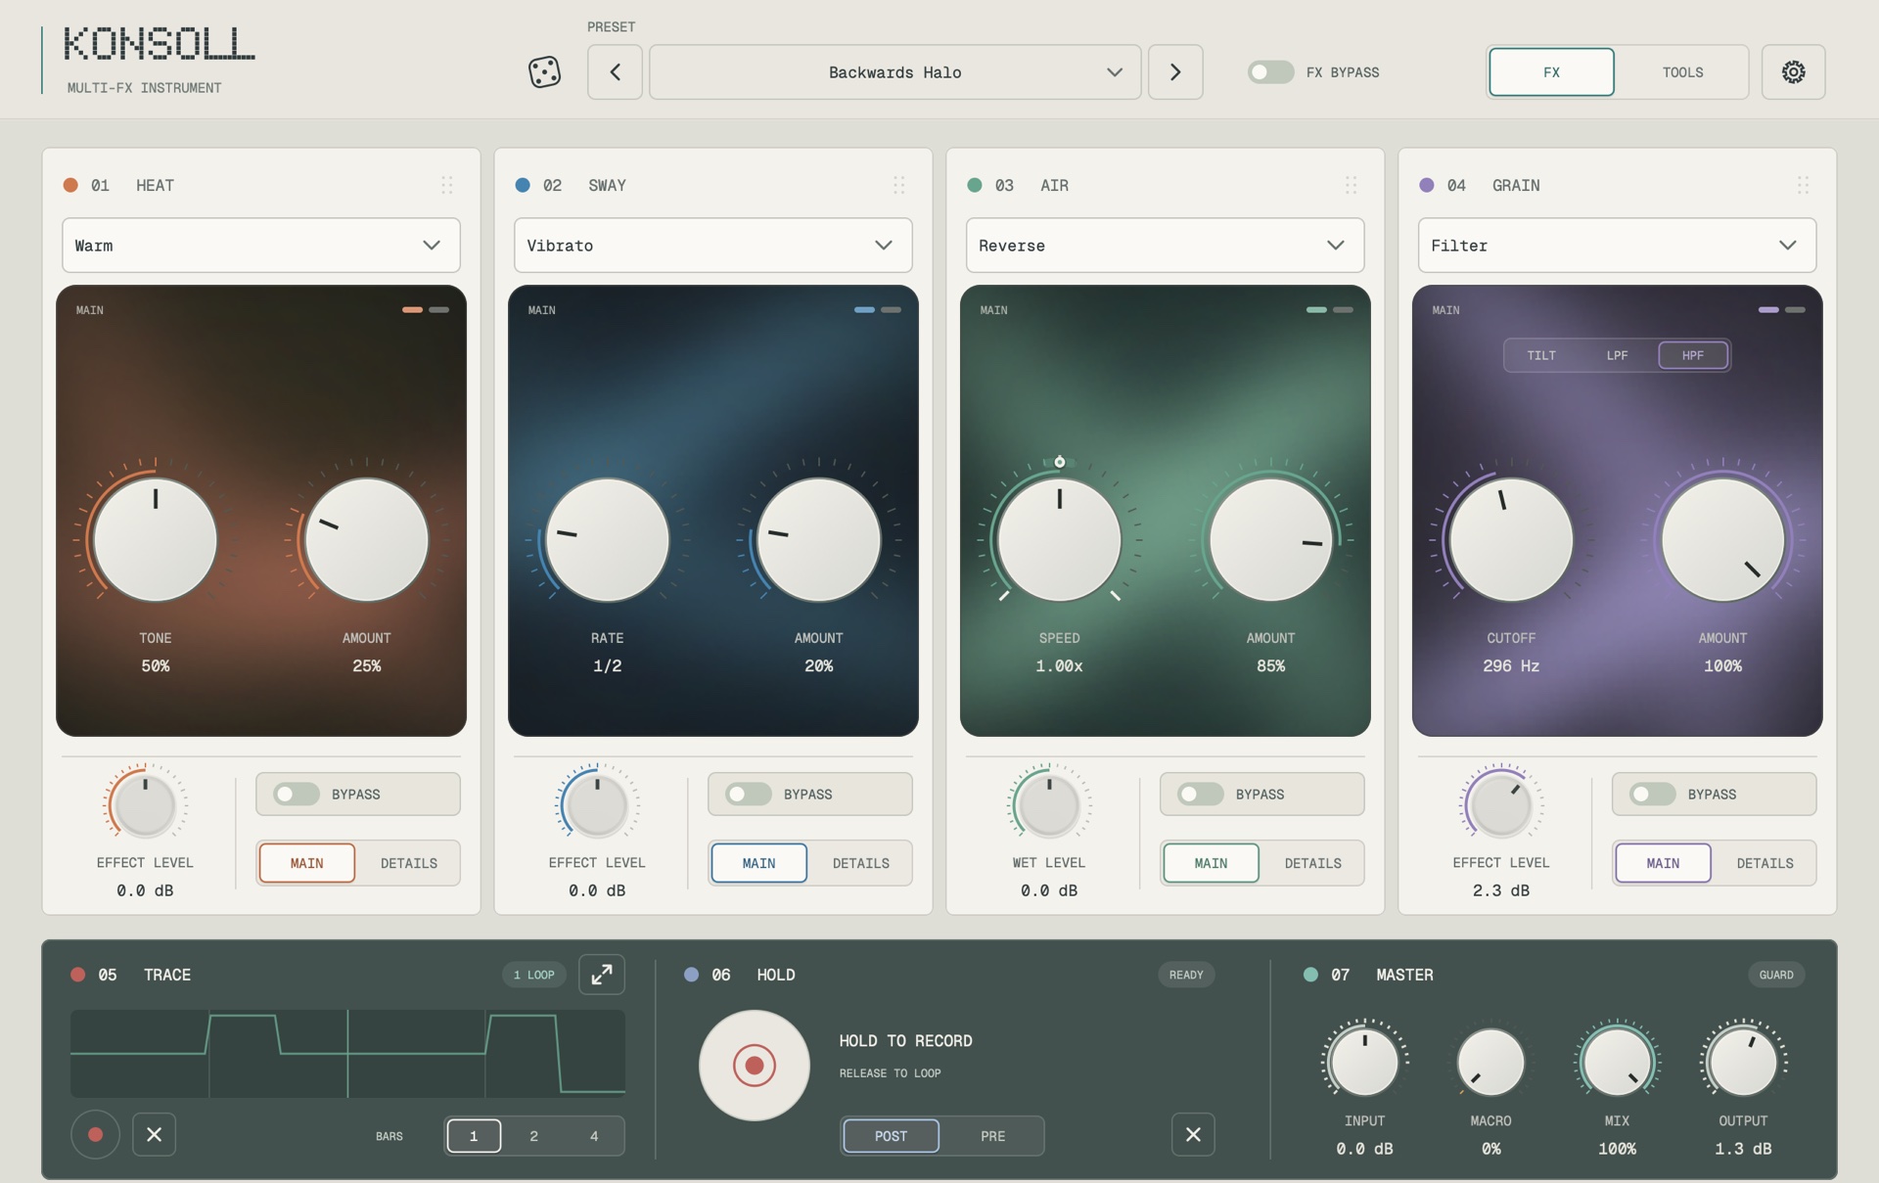Click the HEAT panel page indicator dashes
This screenshot has width=1879, height=1183.
(x=426, y=310)
